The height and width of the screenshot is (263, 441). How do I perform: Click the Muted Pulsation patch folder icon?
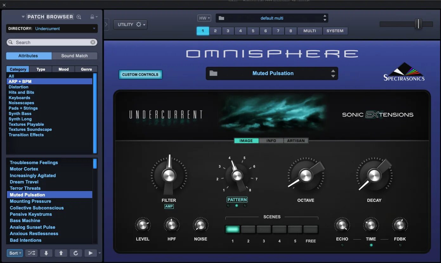tap(213, 73)
